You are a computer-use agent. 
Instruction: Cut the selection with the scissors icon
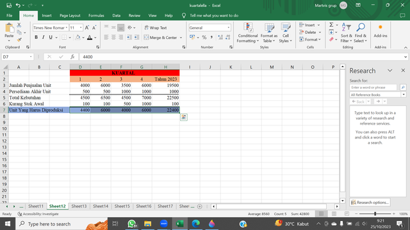coord(19,26)
